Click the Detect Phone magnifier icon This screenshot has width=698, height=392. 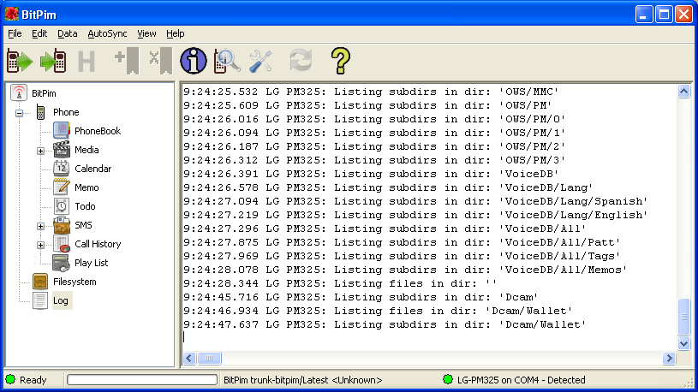tap(227, 61)
